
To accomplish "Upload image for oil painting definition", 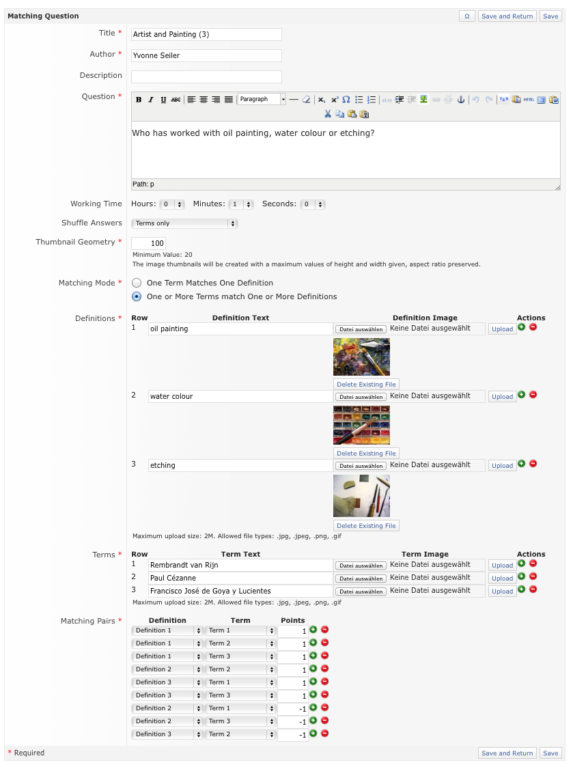I will coord(503,329).
